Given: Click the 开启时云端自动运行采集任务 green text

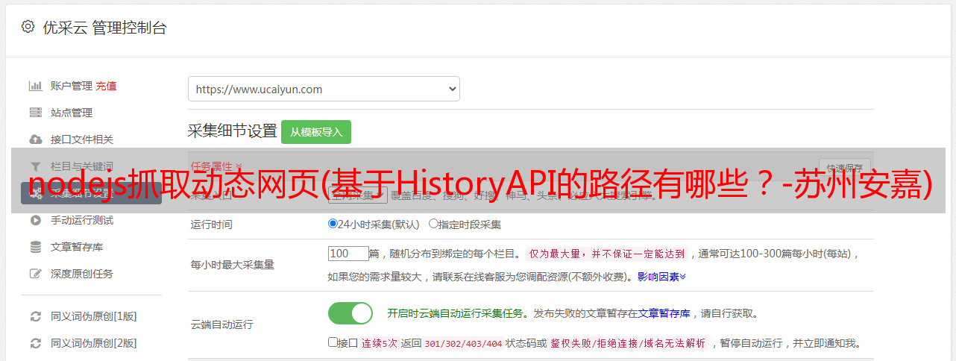Looking at the screenshot, I should coord(455,313).
